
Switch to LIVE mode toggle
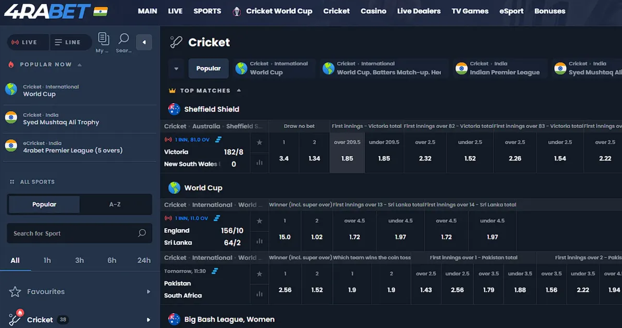point(28,42)
